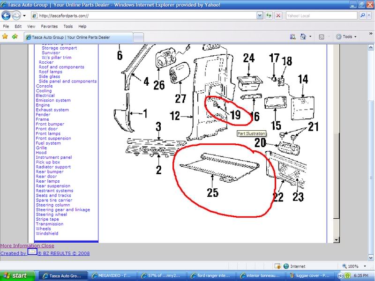Open the Roof and components link
Image resolution: width=375 pixels, height=281 pixels.
[61, 67]
